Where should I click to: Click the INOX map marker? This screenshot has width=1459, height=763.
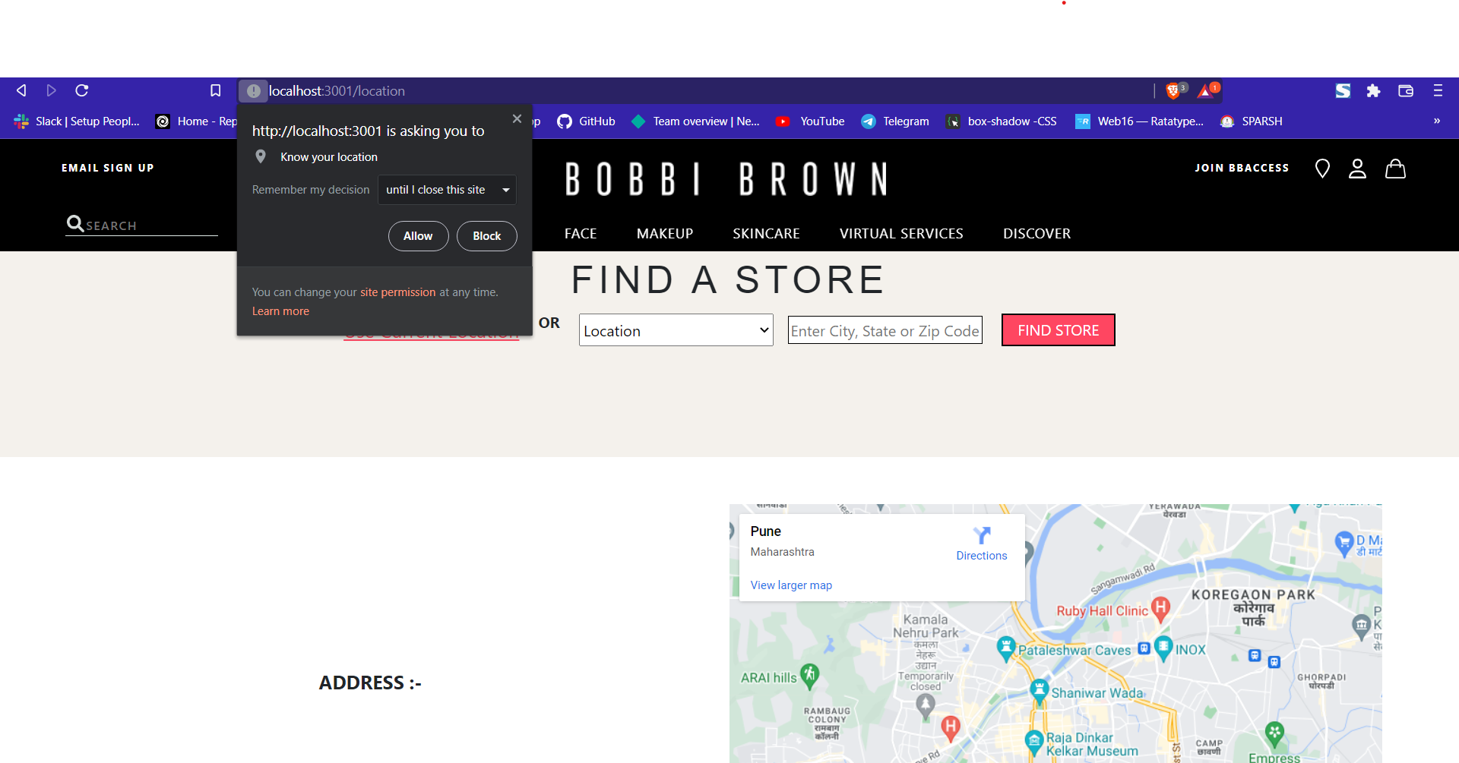coord(1163,648)
